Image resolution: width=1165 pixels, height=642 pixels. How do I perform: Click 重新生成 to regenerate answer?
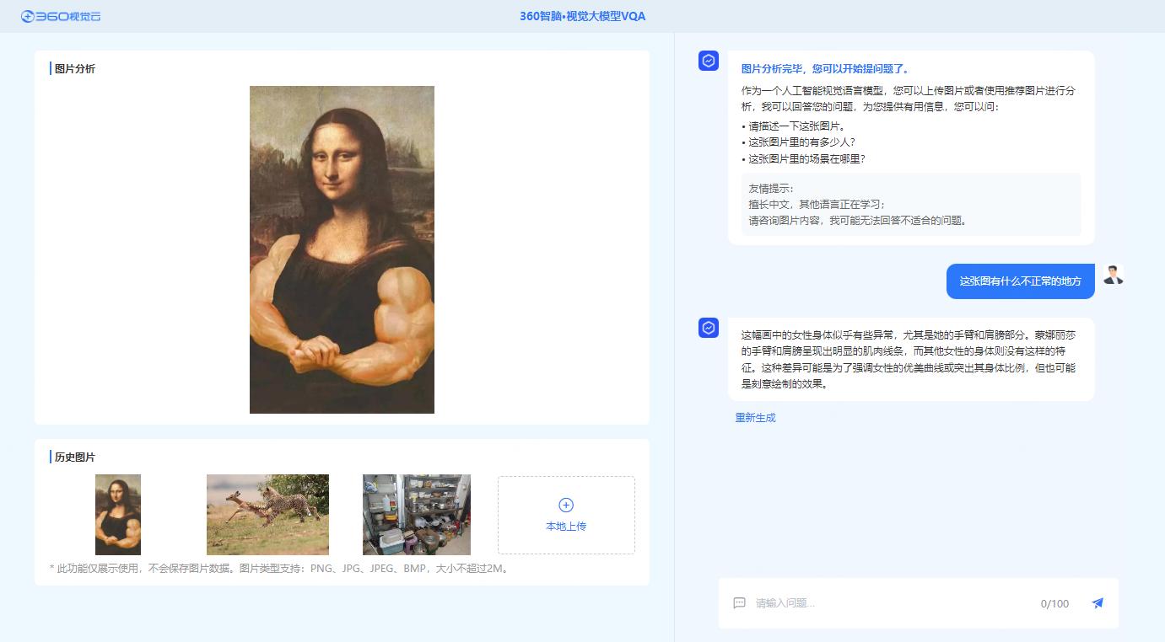coord(755,418)
